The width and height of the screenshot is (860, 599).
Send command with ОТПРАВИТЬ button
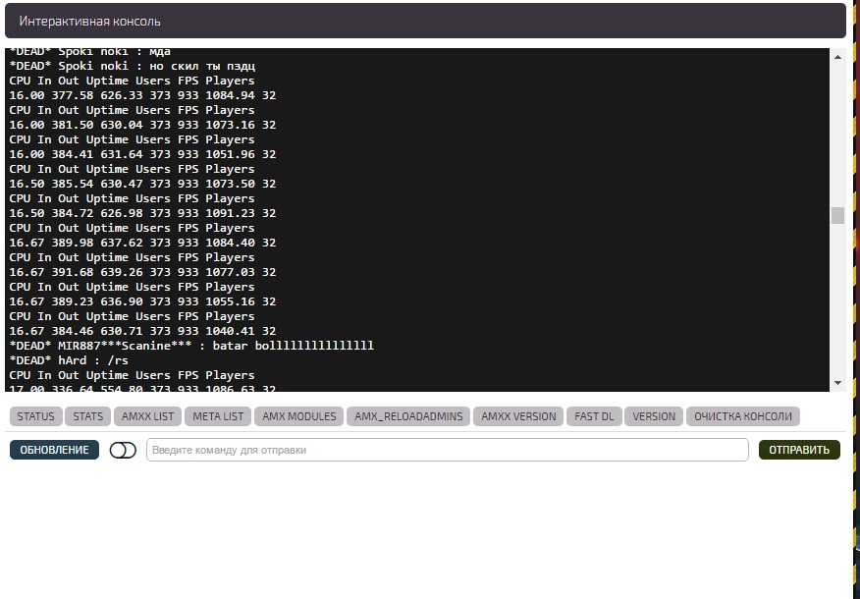click(x=799, y=450)
